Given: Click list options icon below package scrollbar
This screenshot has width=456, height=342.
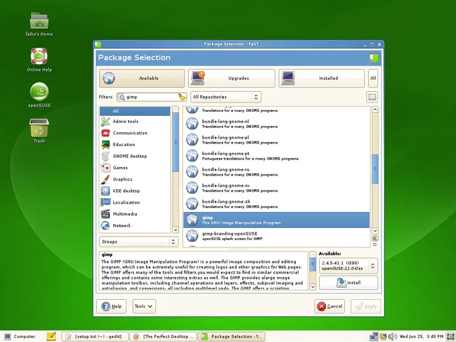Looking at the screenshot, I should coord(375,238).
